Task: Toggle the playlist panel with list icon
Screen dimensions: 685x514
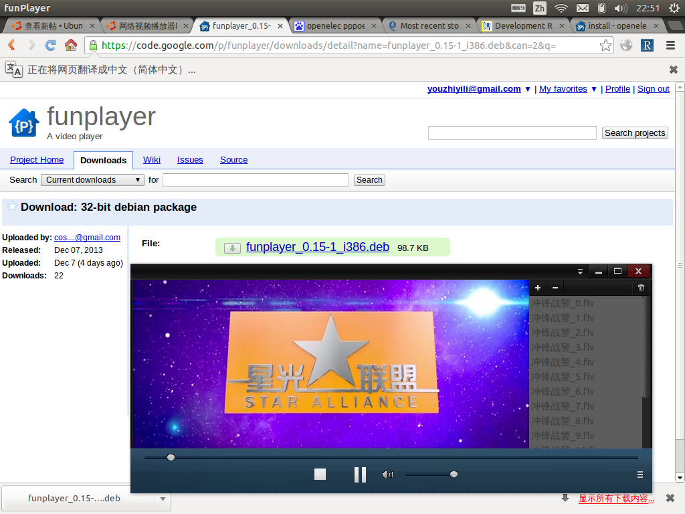Action: pos(640,475)
